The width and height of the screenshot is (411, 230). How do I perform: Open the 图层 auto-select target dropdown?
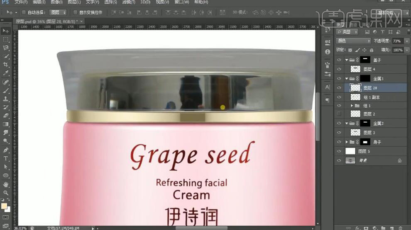point(58,12)
